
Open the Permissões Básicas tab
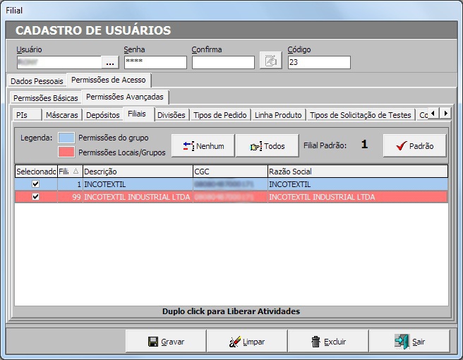coord(45,98)
